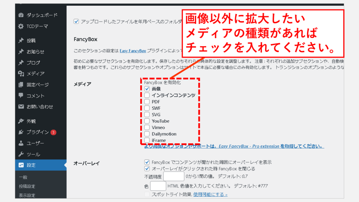Viewport: 359px width, 202px height.
Task: Click the FancyBox を有効化 caption
Action: point(162,82)
